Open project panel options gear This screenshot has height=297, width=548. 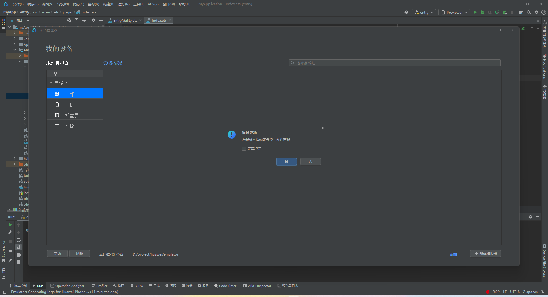pos(94,20)
